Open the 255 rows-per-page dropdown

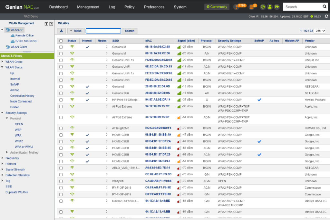(320, 31)
